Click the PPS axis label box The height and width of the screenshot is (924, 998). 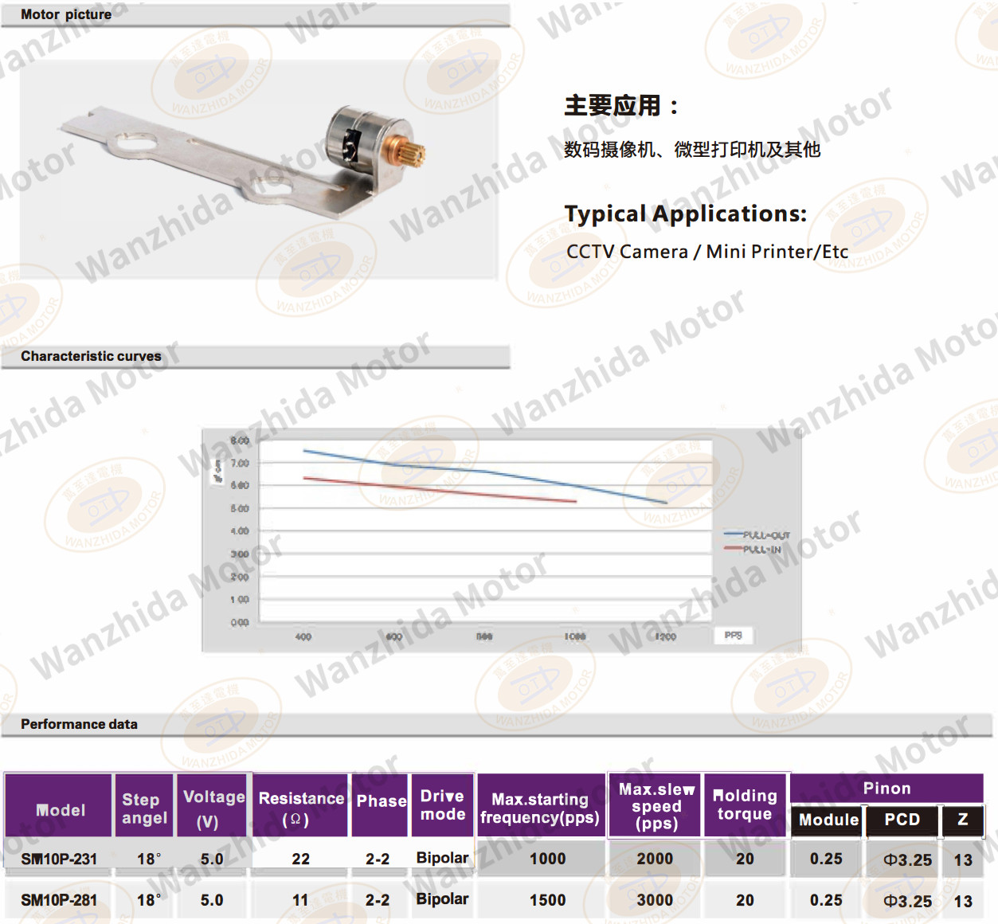pyautogui.click(x=734, y=636)
